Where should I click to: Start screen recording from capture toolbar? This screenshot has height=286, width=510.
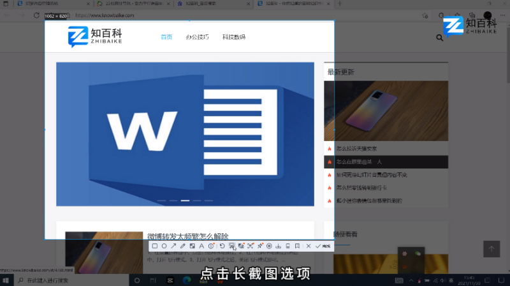pyautogui.click(x=269, y=246)
